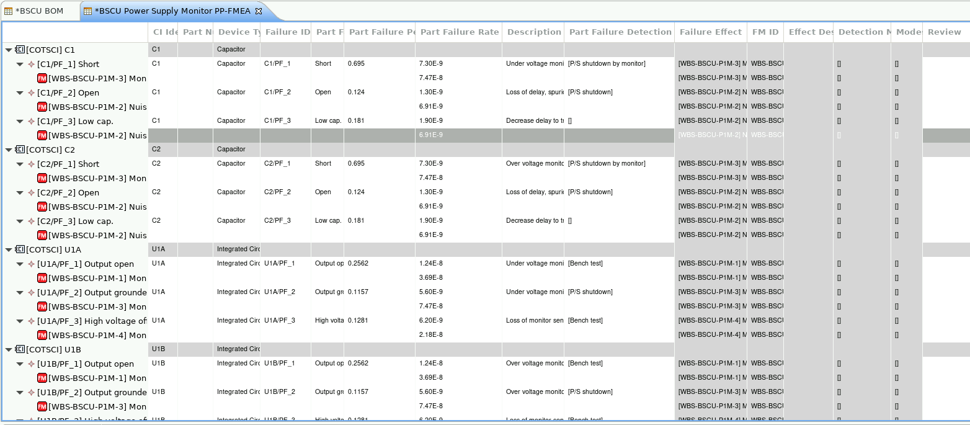Screen dimensions: 970x425
Task: Click the failure star icon of [U1B/PF_2] Output grounded
Action: [31, 392]
